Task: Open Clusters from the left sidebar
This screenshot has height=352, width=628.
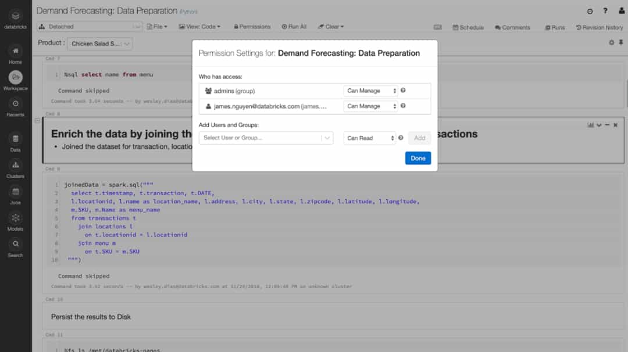Action: point(15,165)
